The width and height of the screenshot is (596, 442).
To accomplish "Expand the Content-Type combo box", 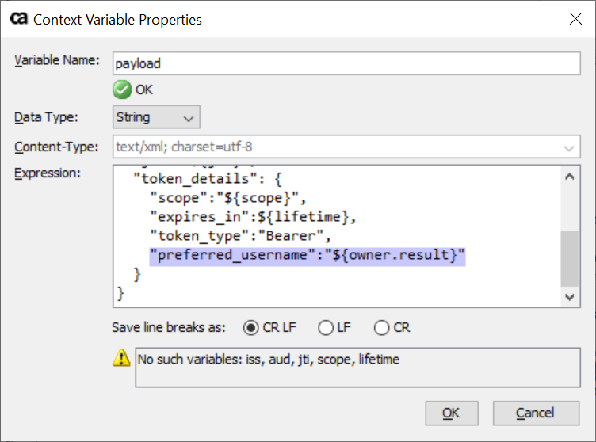I will (568, 147).
